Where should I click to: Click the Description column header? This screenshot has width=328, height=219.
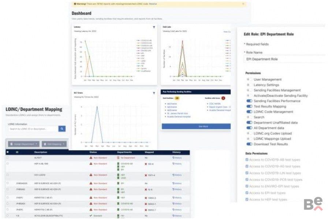click(41, 152)
